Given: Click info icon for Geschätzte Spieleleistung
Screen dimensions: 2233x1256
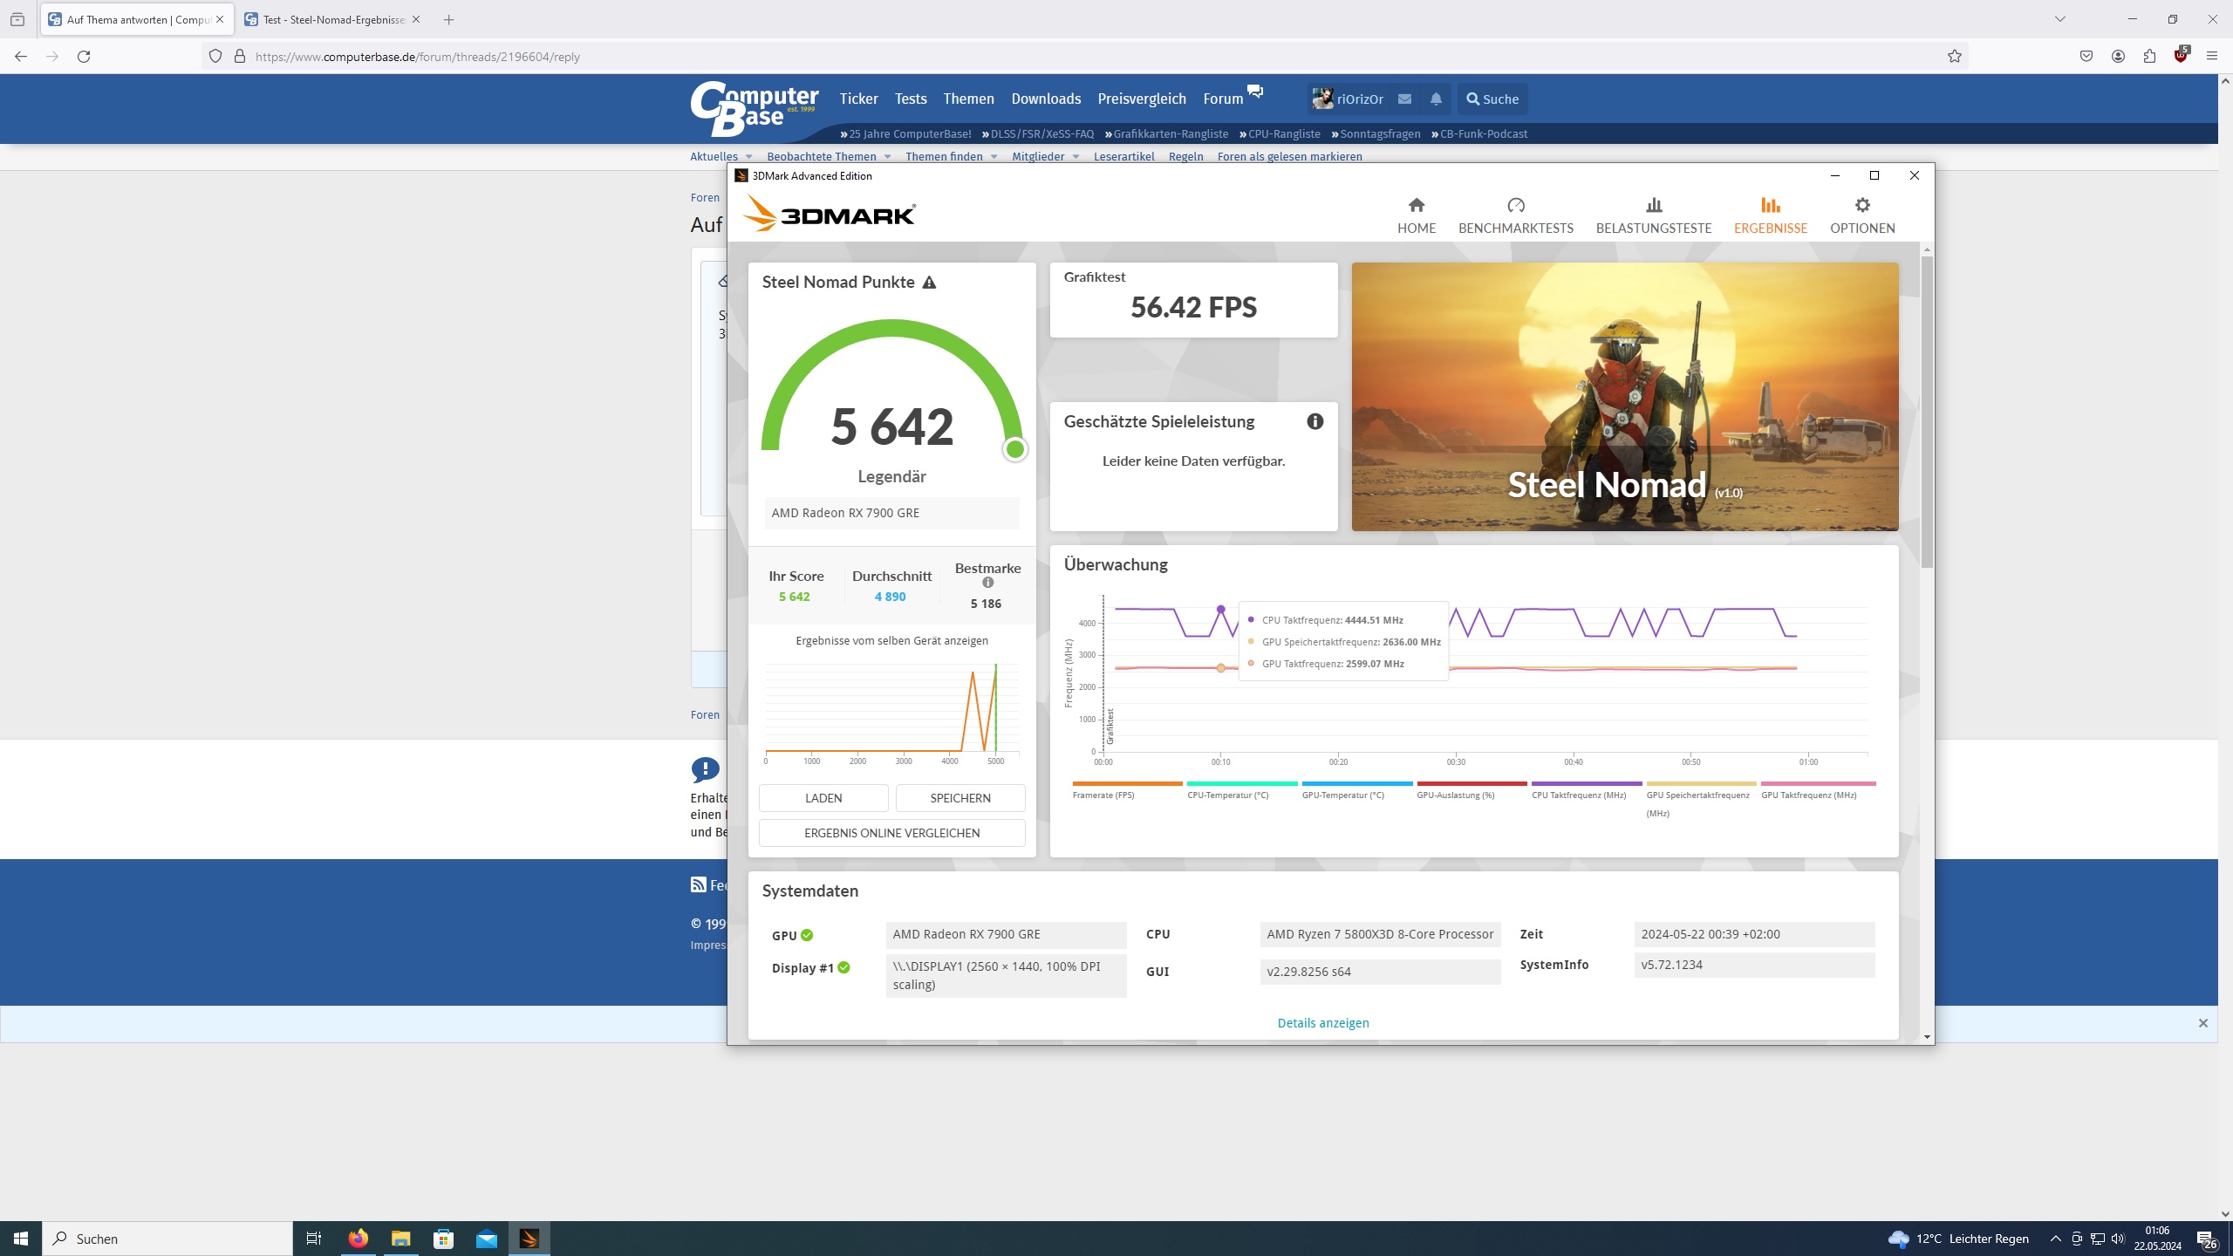Looking at the screenshot, I should [x=1315, y=422].
